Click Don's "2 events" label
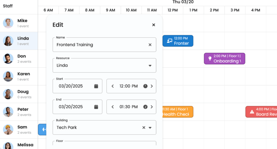Viewport: 277px width, 149px height. pos(25,62)
